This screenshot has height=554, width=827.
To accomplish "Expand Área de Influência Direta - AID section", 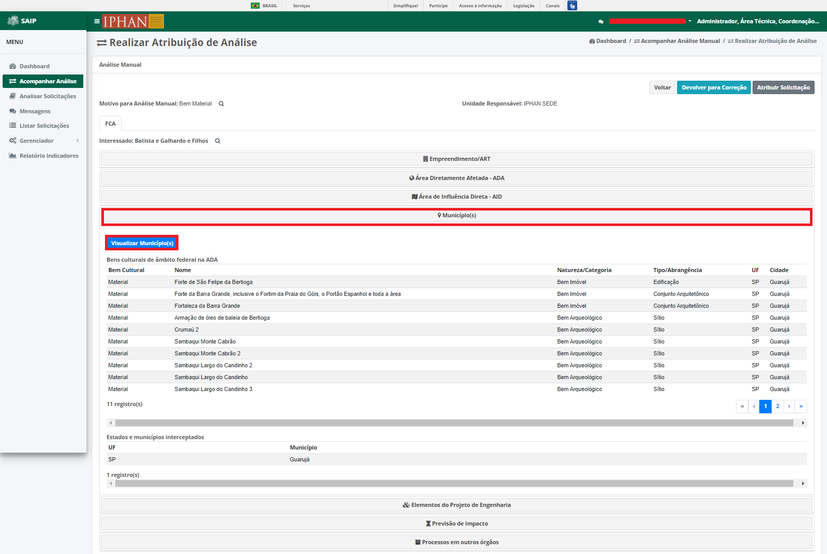I will (457, 197).
